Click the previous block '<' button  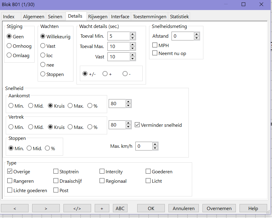pos(15,208)
